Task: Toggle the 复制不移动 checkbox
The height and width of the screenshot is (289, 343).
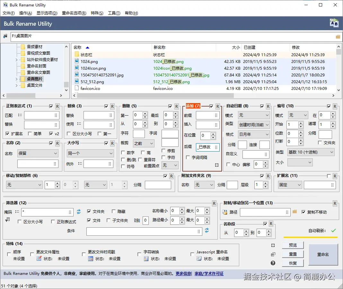Action: pos(303,212)
